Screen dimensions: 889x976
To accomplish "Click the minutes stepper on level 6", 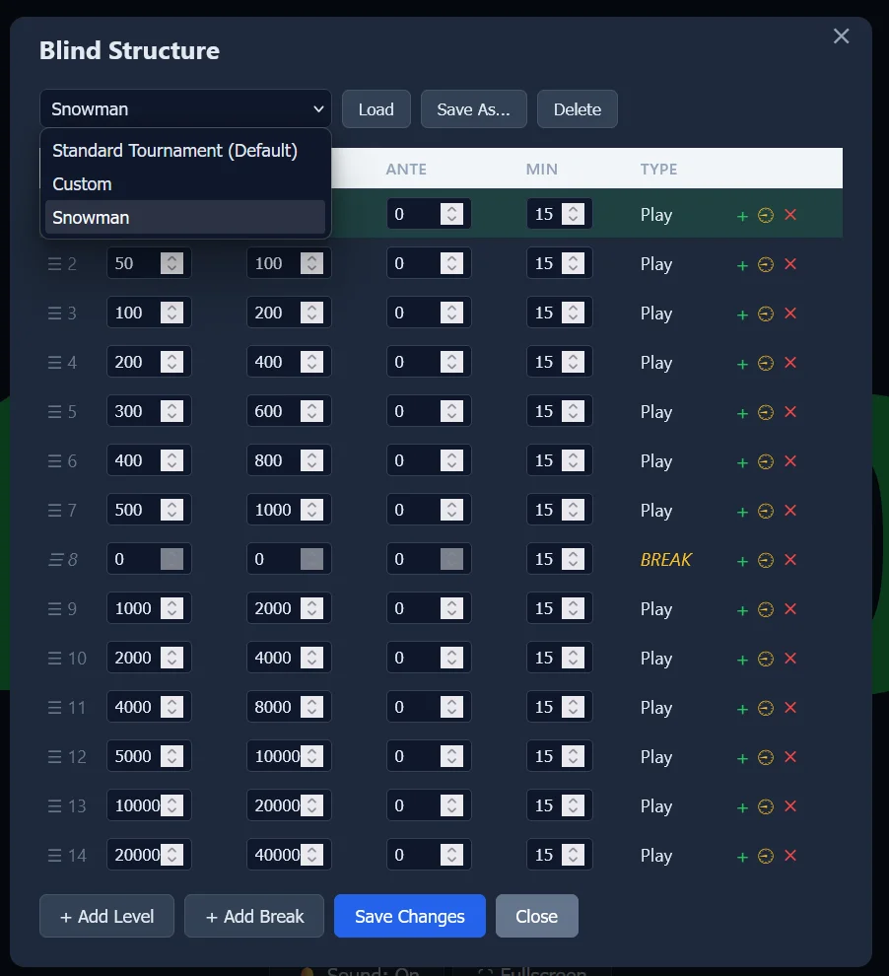I will 573,460.
